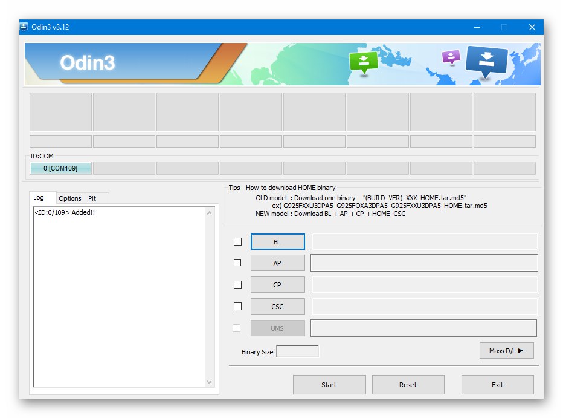Tick the CSC file checkbox
This screenshot has width=563, height=418.
tap(237, 306)
